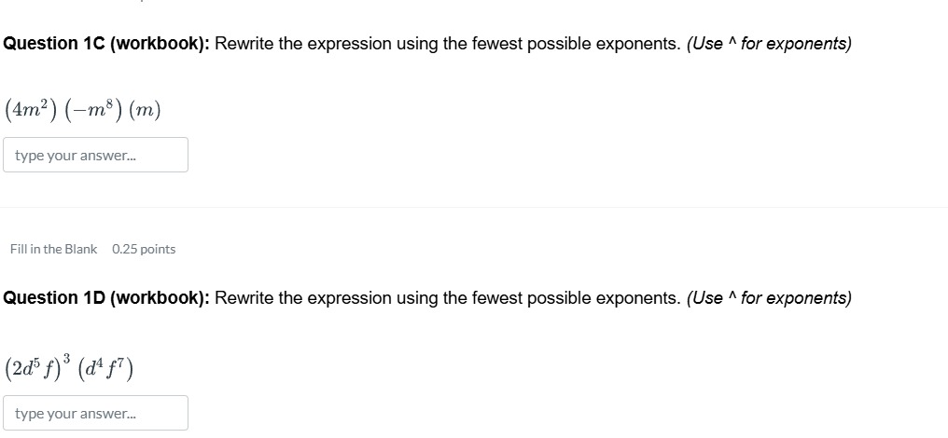The width and height of the screenshot is (948, 438).
Task: Click the (4m²) factor in expression 1C
Action: [x=30, y=109]
